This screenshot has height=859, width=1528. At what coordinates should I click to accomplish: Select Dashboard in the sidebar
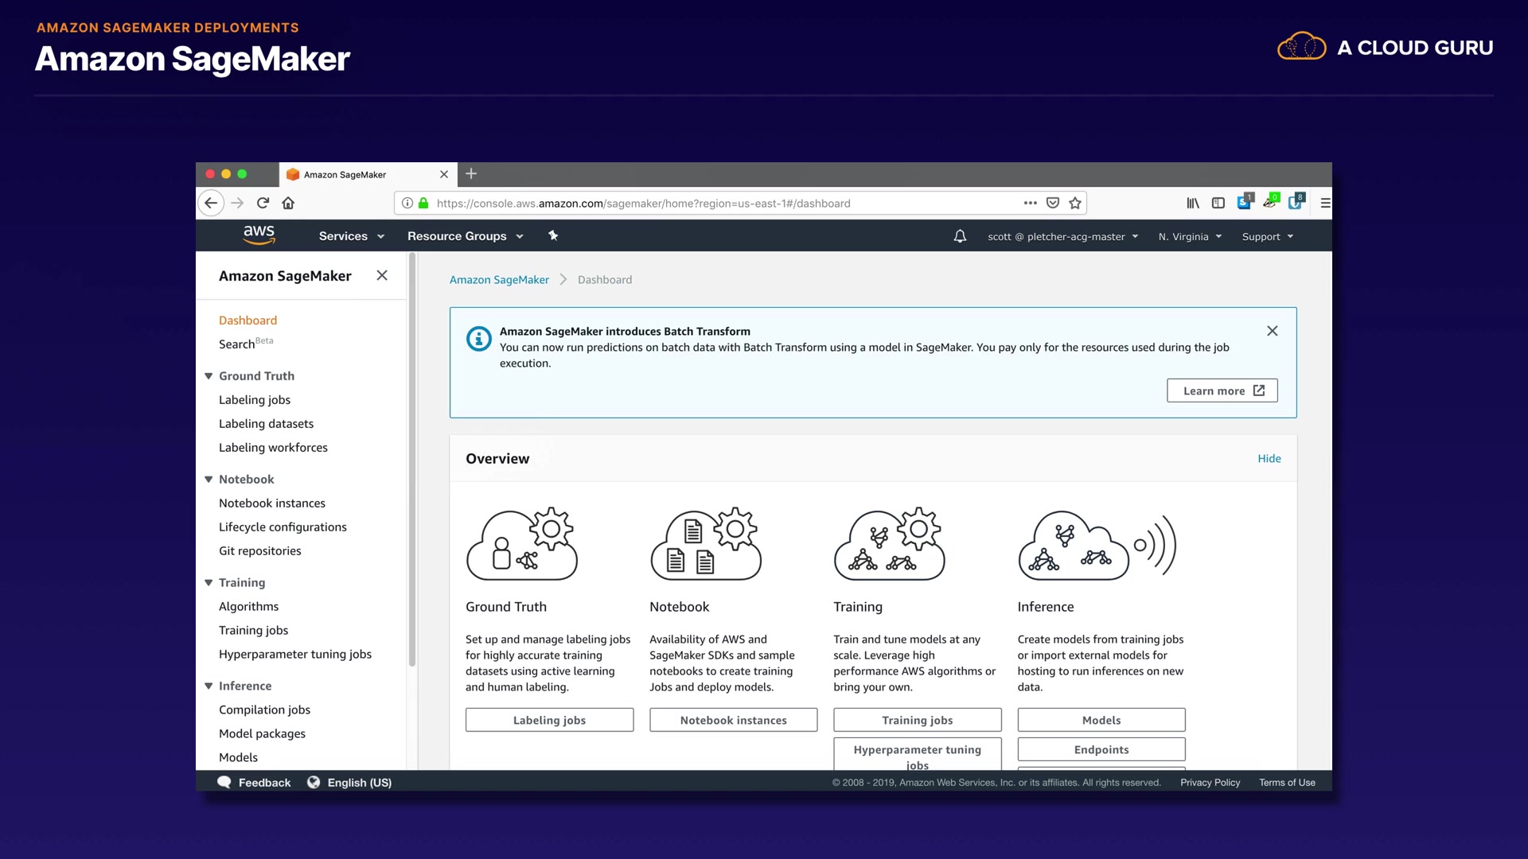pyautogui.click(x=248, y=320)
